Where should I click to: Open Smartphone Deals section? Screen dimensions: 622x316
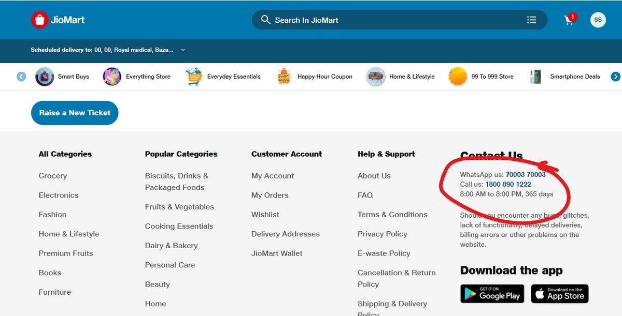pyautogui.click(x=575, y=77)
